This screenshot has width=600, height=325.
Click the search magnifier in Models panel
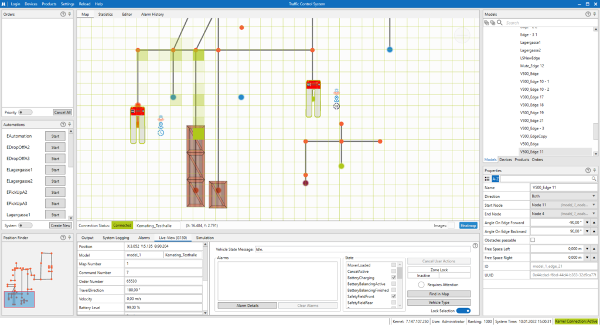tap(500, 23)
